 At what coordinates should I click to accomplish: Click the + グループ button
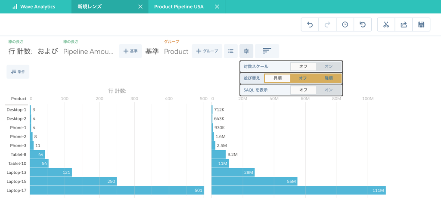pos(207,51)
